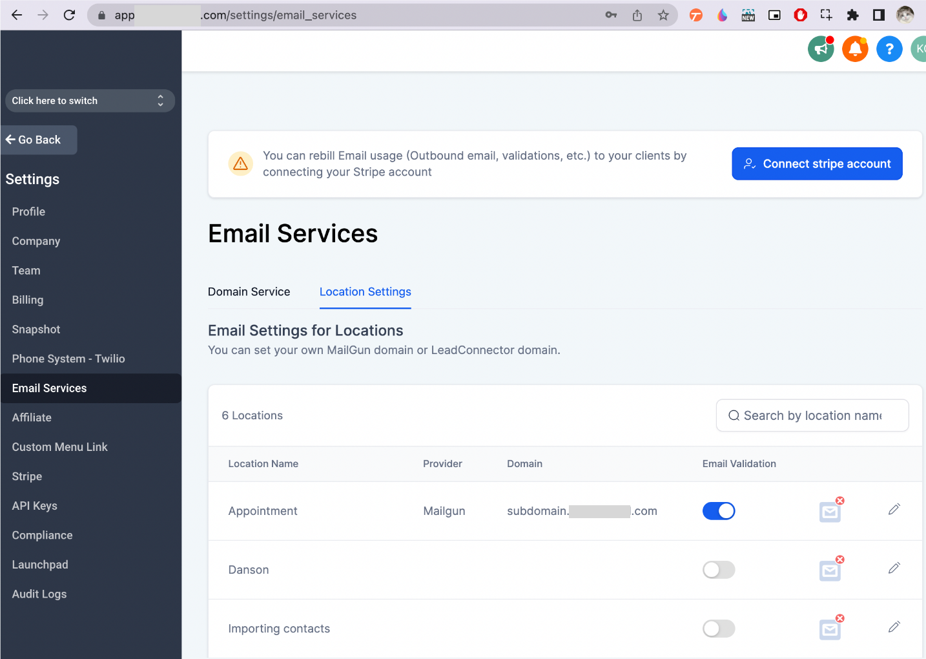Click the Importing contacts location name
Screen dimensions: 926x659
(x=279, y=629)
